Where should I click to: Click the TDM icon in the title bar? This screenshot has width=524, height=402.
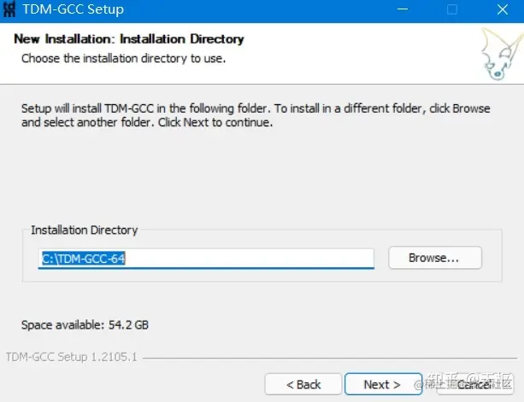click(x=9, y=9)
